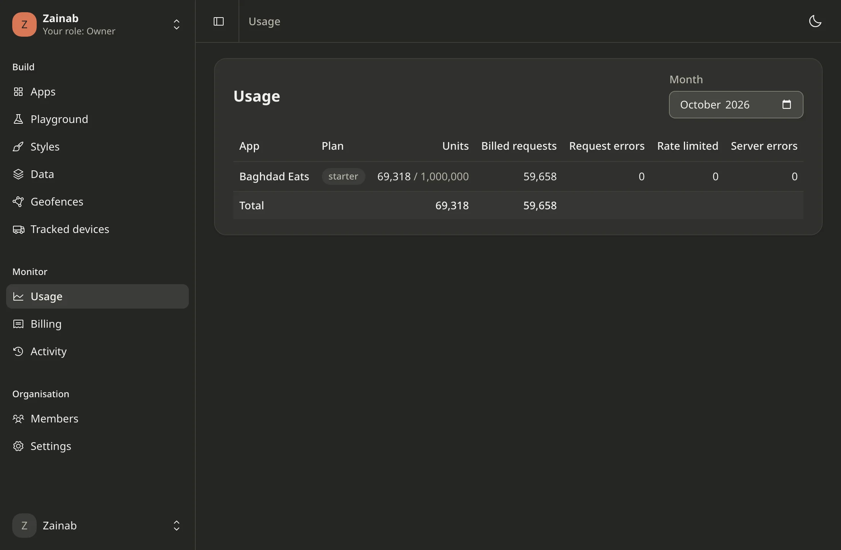Open the October 2026 month selector

[736, 105]
